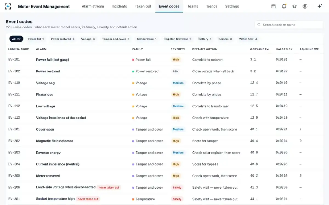The image size is (329, 205).
Task: Open Load-side voltage while disconnected alarm
Action: click(x=66, y=187)
